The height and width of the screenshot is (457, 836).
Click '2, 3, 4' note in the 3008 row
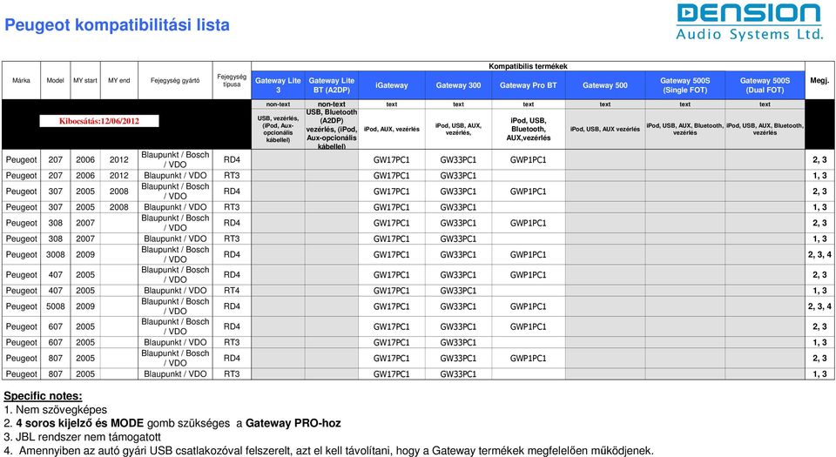819,254
